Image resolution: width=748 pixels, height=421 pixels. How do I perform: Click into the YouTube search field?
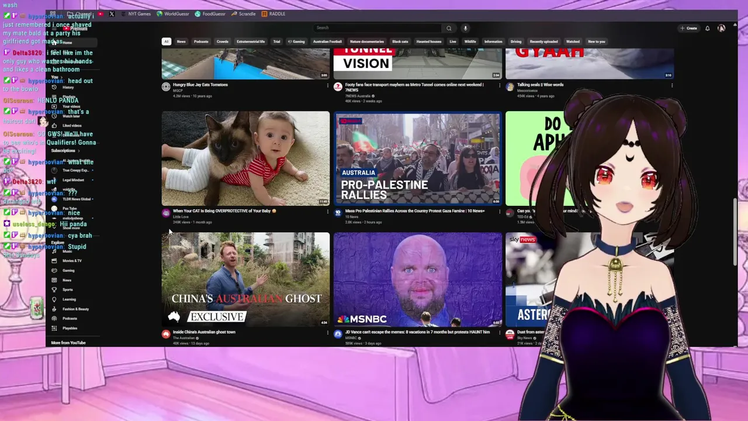378,28
